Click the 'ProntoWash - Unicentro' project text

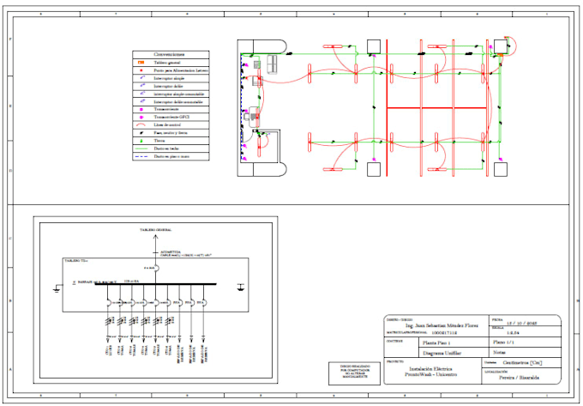pos(430,375)
